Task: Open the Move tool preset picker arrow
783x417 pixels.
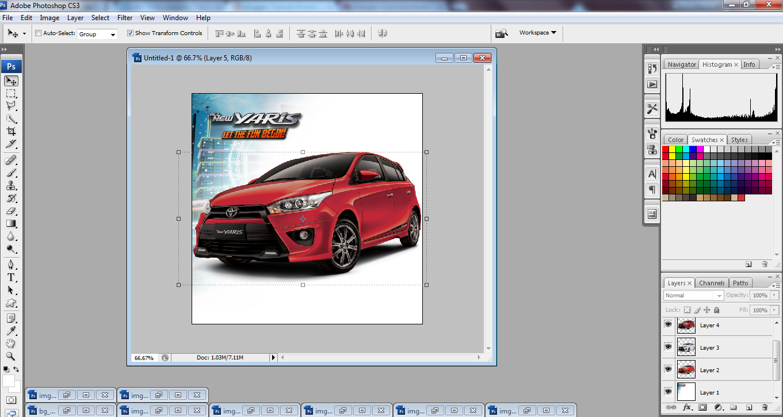Action: pos(24,34)
